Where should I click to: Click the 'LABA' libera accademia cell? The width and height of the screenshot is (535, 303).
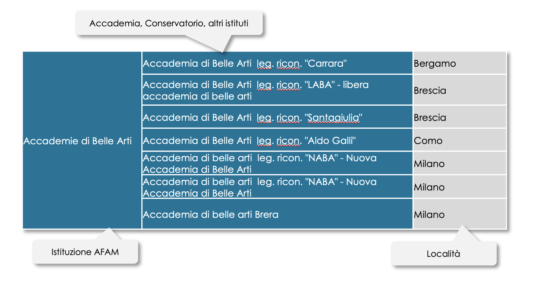click(277, 90)
